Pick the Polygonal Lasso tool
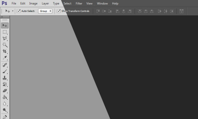Image resolution: width=198 pixels, height=119 pixels. tap(5, 38)
